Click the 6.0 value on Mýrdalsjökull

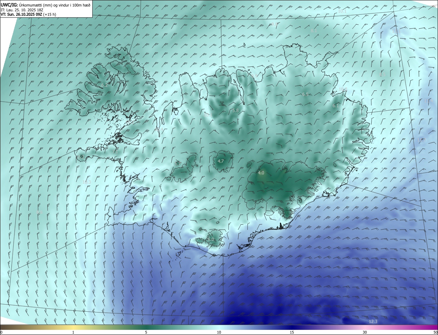click(211, 239)
